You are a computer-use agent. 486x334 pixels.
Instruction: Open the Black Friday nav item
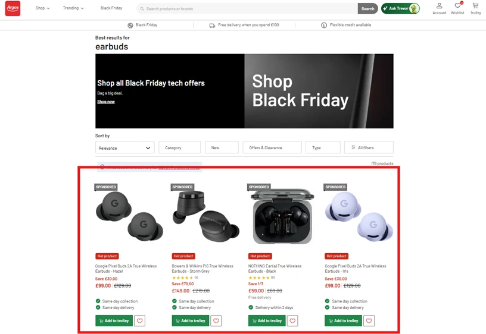click(x=111, y=8)
